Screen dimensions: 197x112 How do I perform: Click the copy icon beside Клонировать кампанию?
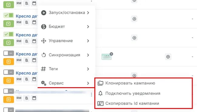(100, 83)
